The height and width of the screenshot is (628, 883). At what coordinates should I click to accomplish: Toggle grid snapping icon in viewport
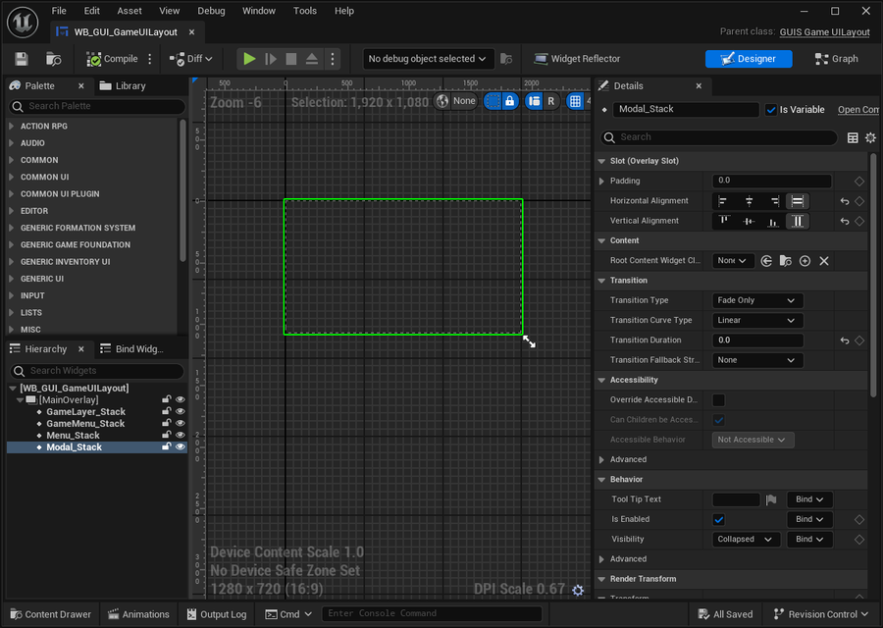click(x=575, y=101)
